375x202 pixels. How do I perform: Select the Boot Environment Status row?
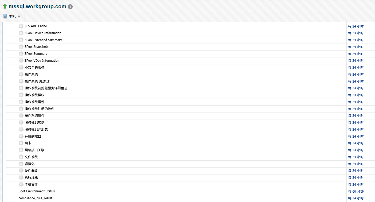[x=176, y=191]
